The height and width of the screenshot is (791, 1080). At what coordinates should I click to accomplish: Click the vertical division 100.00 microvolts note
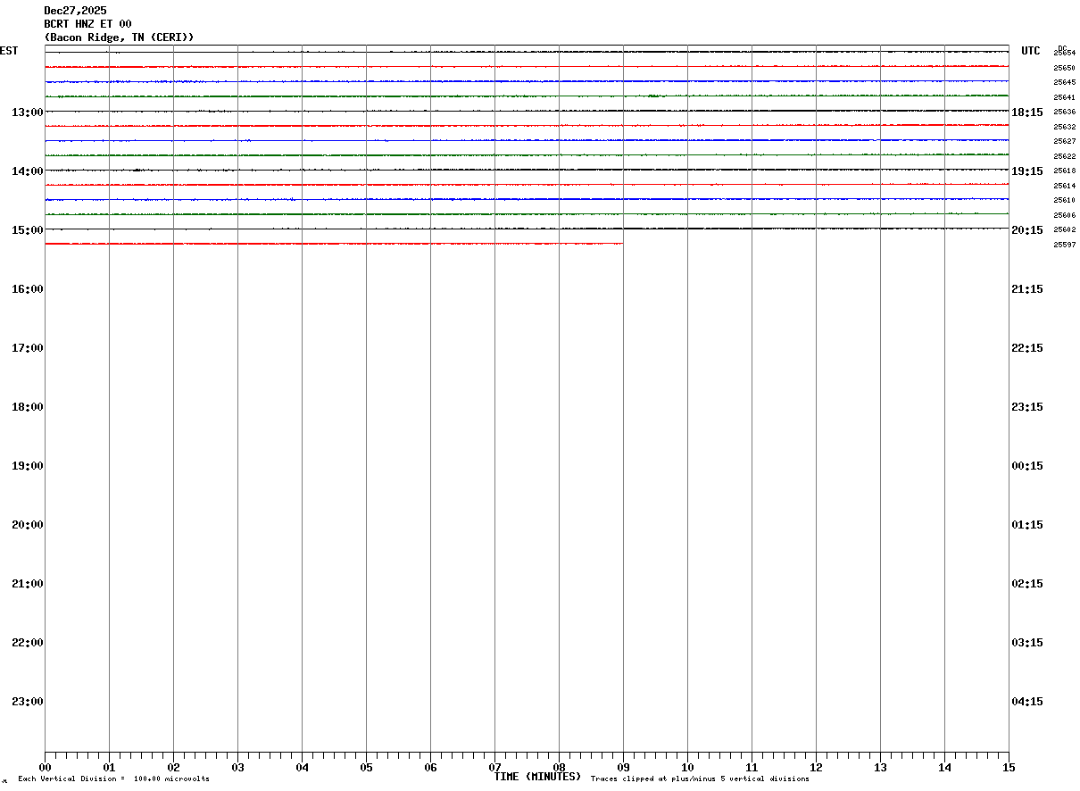click(x=113, y=779)
